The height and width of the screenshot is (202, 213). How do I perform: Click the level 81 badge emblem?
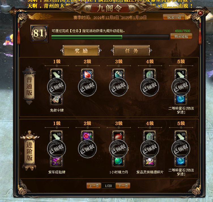pos(39,33)
